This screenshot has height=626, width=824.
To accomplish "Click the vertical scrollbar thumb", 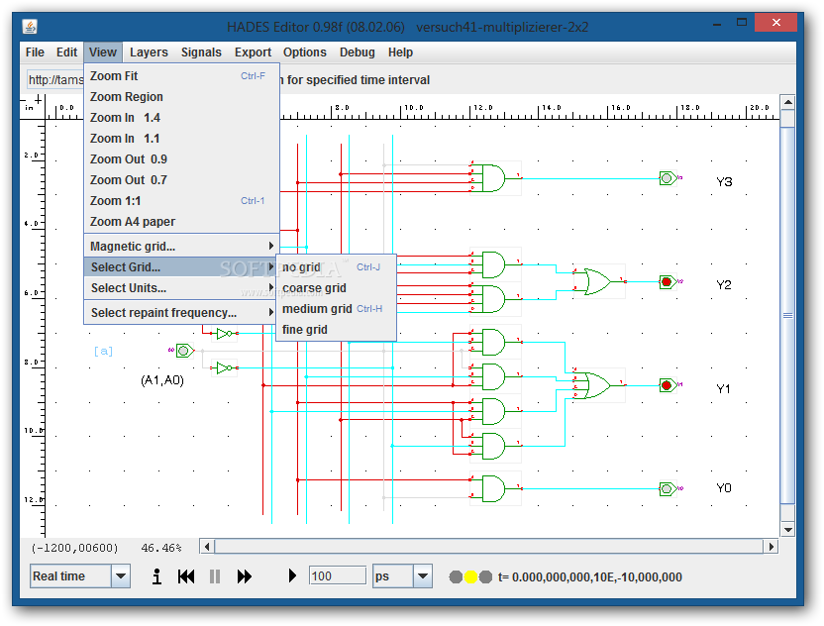I will [x=787, y=315].
